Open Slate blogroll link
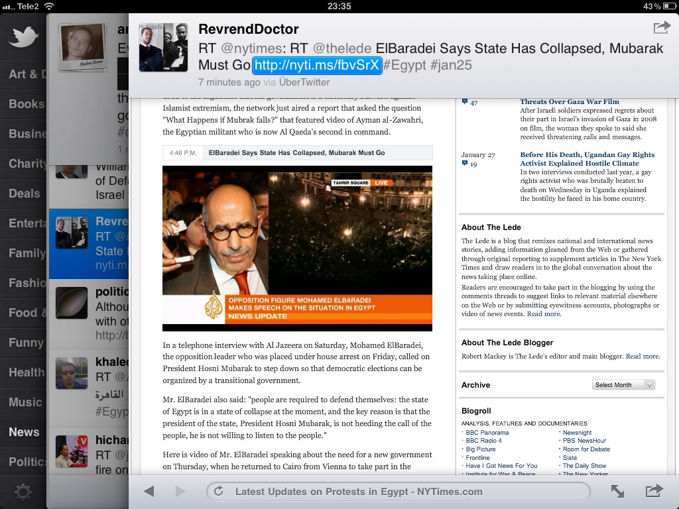679x509 pixels. [570, 457]
